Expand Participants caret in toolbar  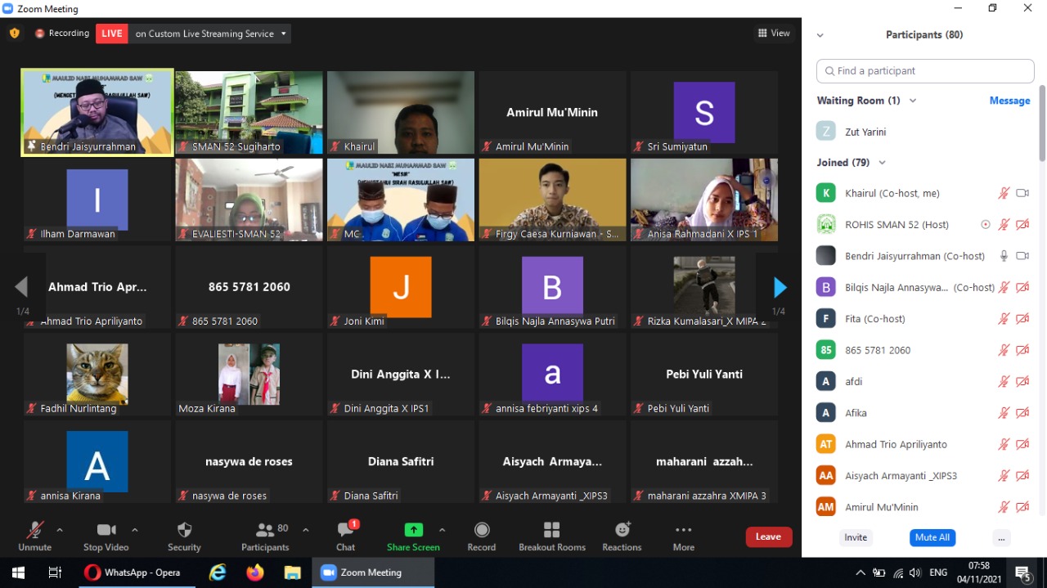[306, 530]
